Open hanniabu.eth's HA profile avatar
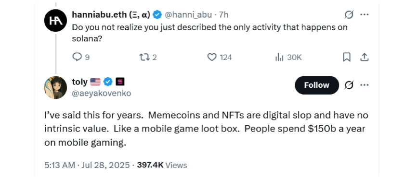The width and height of the screenshot is (404, 178). coord(55,20)
